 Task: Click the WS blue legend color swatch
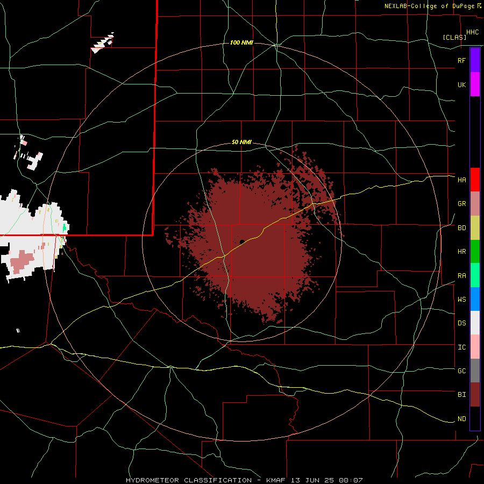[475, 299]
